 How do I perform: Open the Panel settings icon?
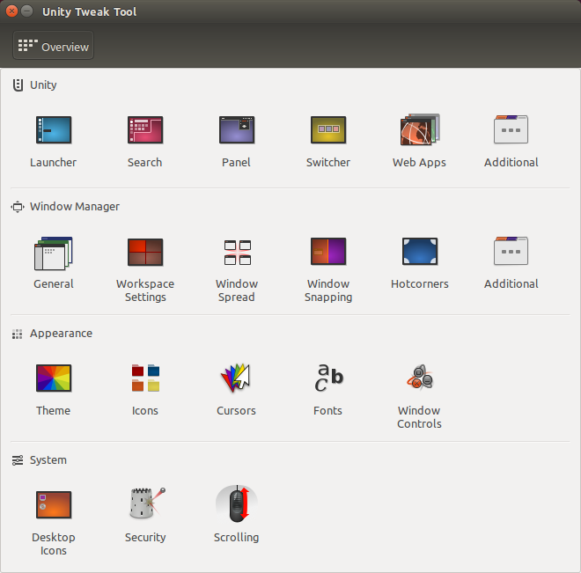237,130
